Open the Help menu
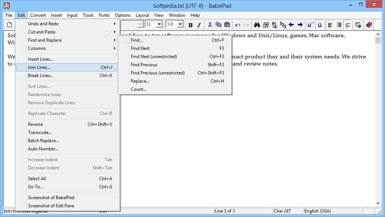Screen dimensions: 385x217 click(195, 15)
